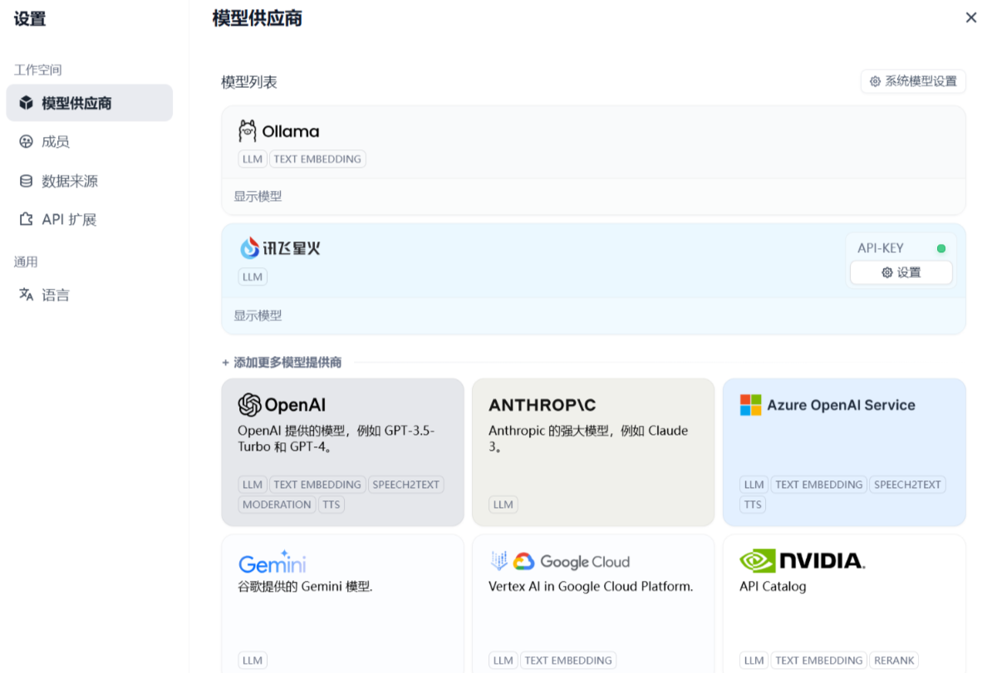Click the 讯飞星火 flame logo
This screenshot has width=982, height=673.
tap(249, 247)
